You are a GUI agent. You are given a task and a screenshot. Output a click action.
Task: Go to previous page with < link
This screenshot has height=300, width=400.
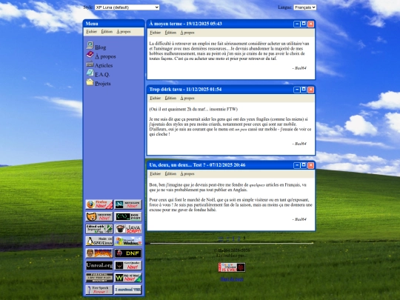(228, 239)
